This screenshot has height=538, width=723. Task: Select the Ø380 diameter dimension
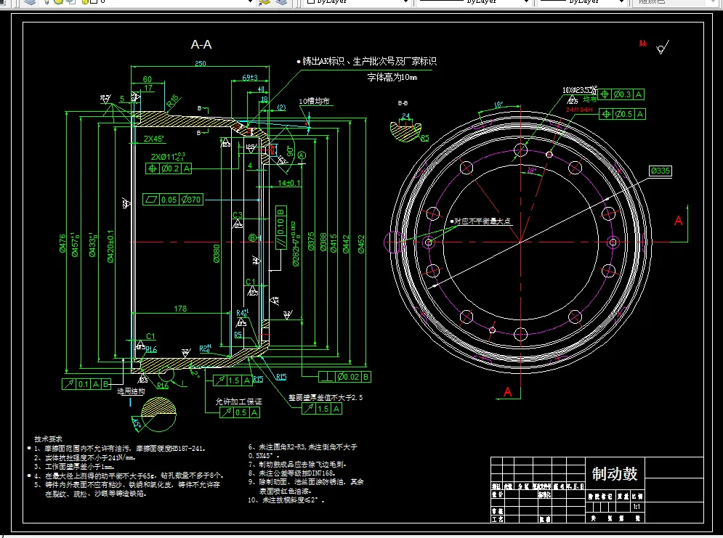pos(217,254)
